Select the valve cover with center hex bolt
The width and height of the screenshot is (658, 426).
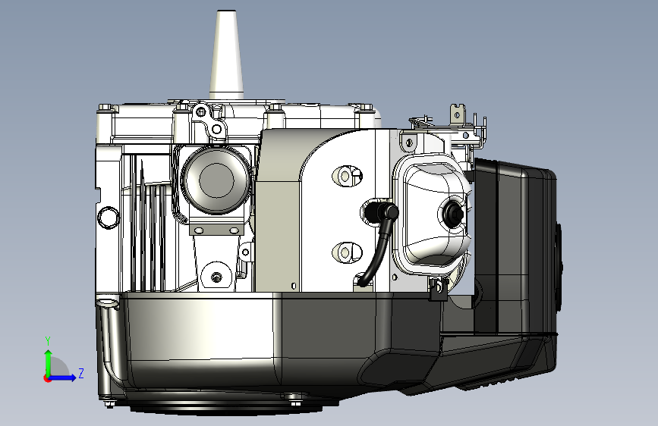433,214
